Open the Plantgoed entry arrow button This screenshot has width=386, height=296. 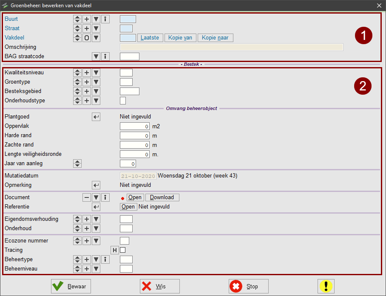(96, 117)
